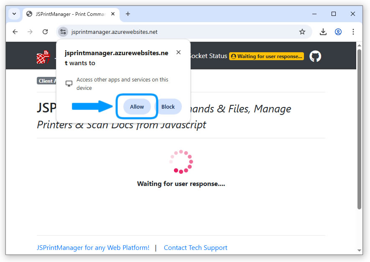Go forward to next page

tap(30, 32)
